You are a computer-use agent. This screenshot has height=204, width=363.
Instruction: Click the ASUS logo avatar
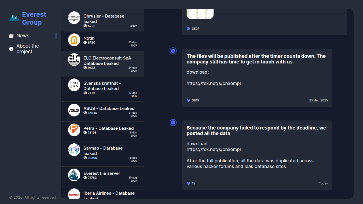74,110
